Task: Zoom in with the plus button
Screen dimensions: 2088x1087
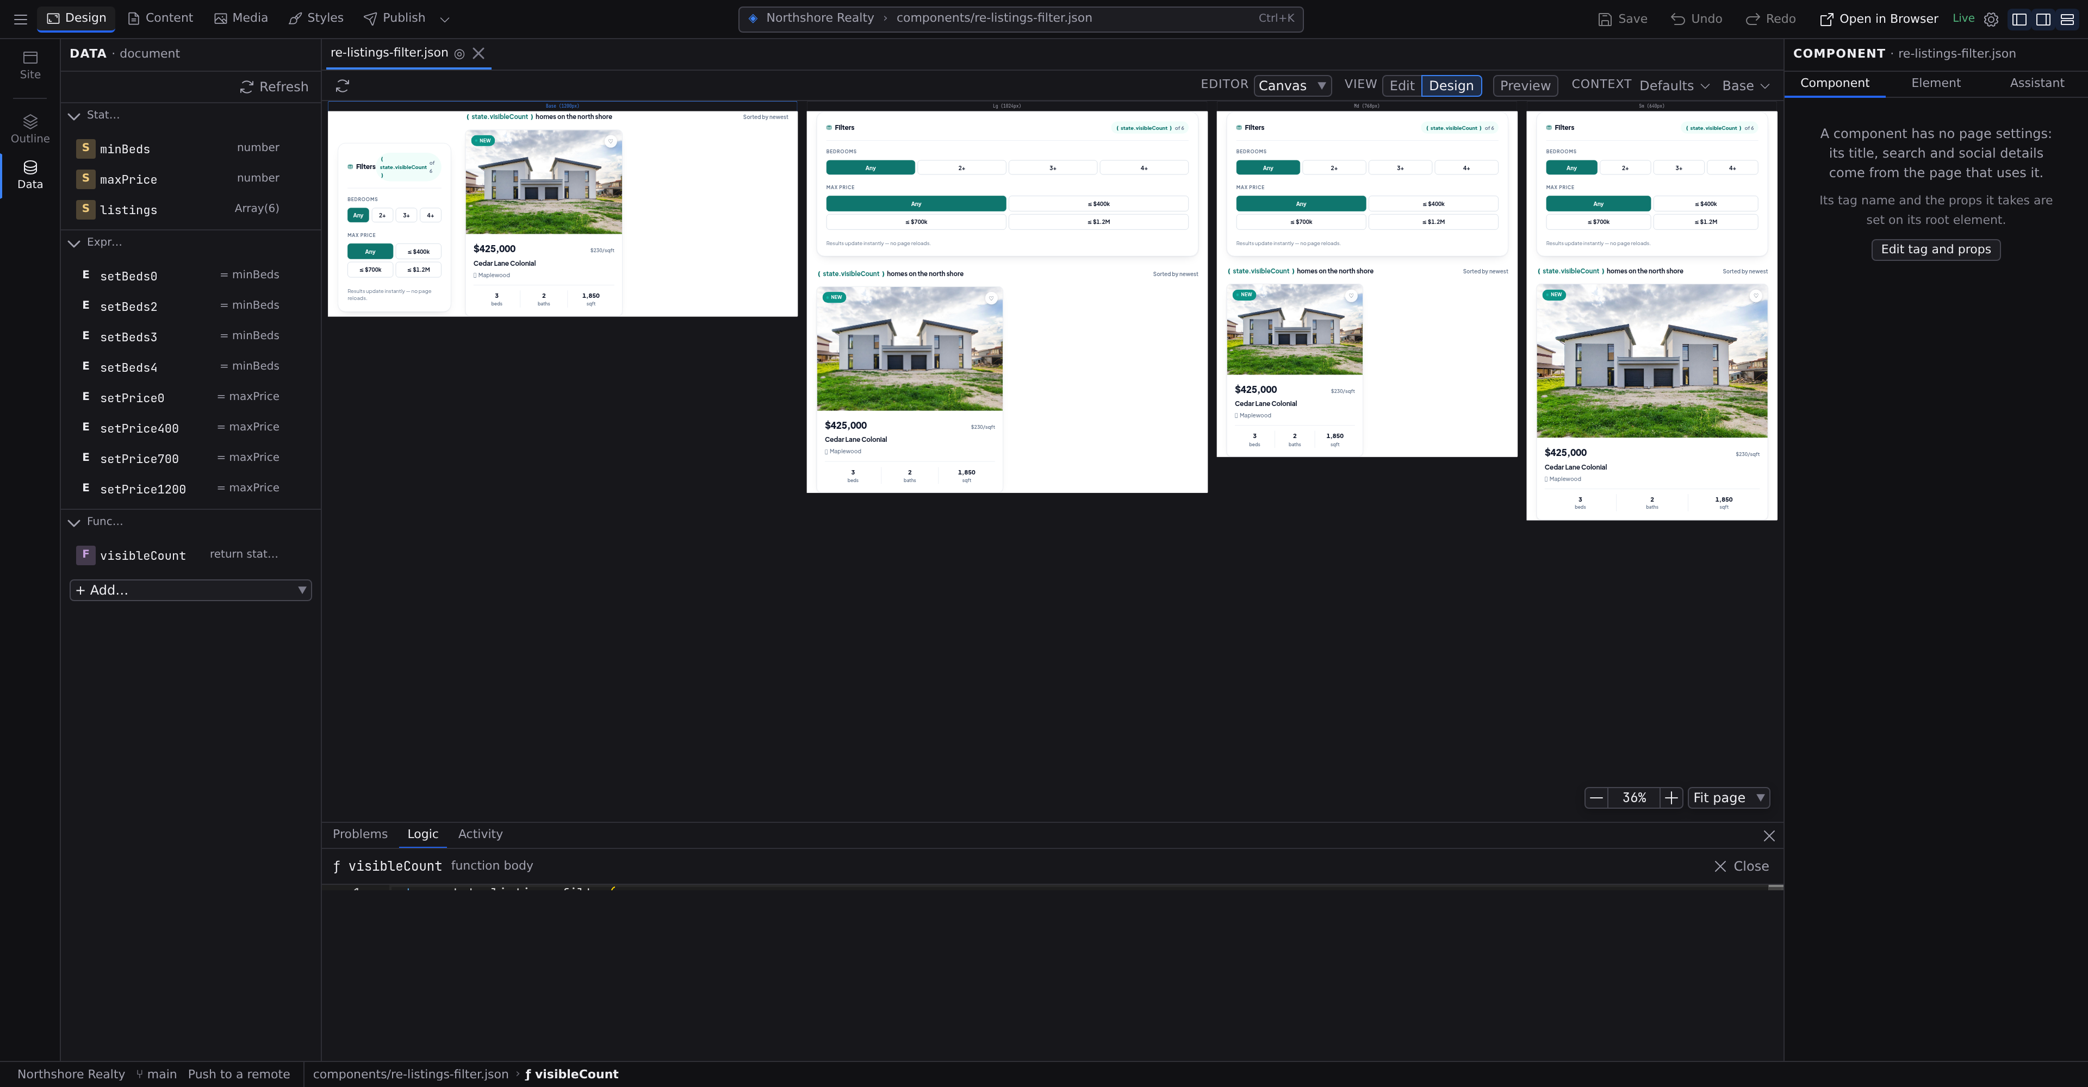Action: point(1671,798)
